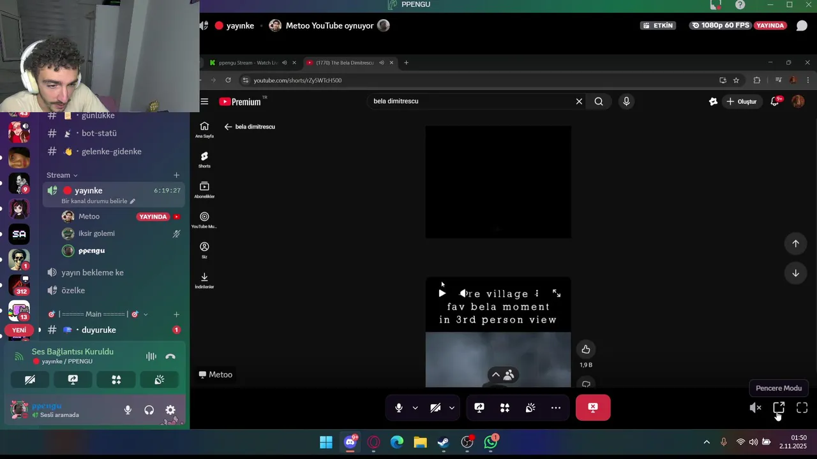Go back via 'bela dimitrescu' arrow link
This screenshot has width=817, height=459.
(250, 127)
